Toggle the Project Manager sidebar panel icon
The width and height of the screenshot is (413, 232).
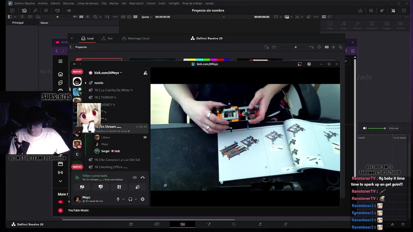pyautogui.click(x=71, y=47)
